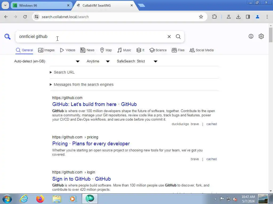The width and height of the screenshot is (273, 204).
Task: Select the Files search category
Action: coord(178,50)
